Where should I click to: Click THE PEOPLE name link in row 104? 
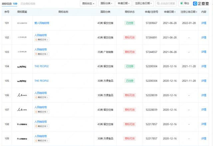pyautogui.click(x=42, y=66)
